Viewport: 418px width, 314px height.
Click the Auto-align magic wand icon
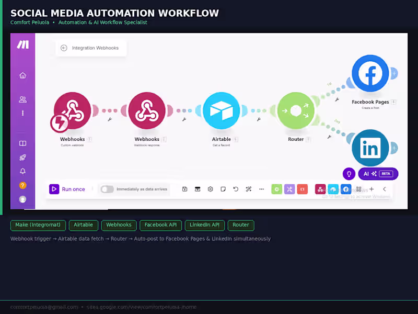[249, 189]
